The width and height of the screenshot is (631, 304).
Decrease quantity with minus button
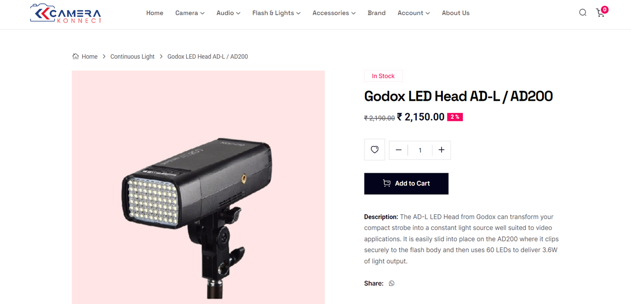pos(399,150)
